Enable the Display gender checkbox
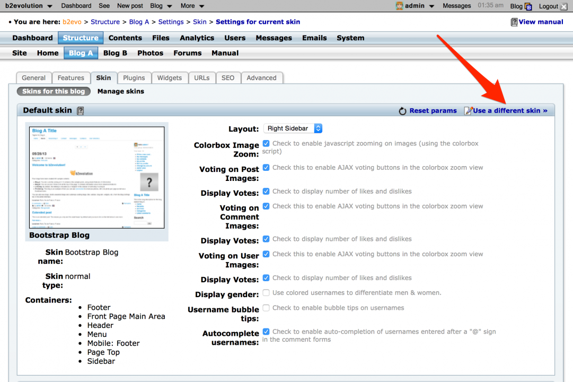Viewport: 573px width, 382px height. pos(266,293)
